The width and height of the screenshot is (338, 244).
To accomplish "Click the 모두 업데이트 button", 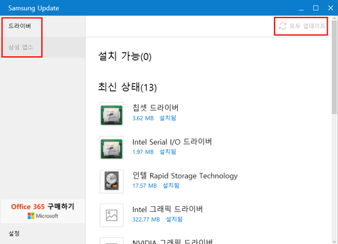I will pos(302,26).
